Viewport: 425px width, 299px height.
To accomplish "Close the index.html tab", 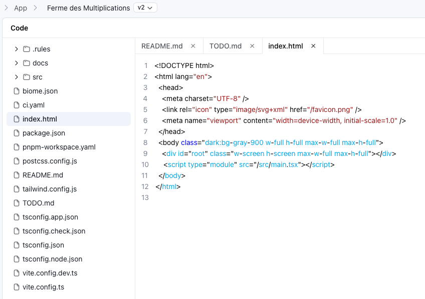I will 313,46.
